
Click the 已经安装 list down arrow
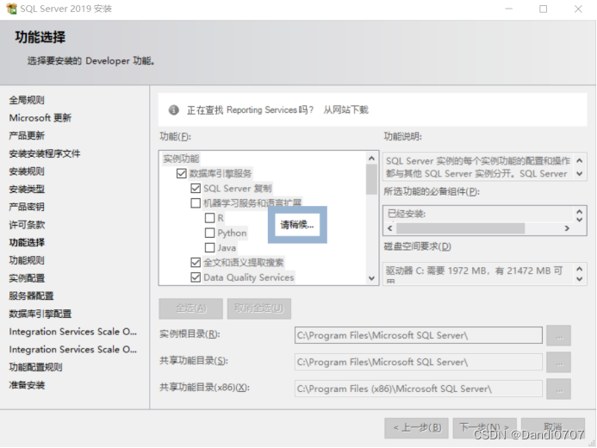580,220
